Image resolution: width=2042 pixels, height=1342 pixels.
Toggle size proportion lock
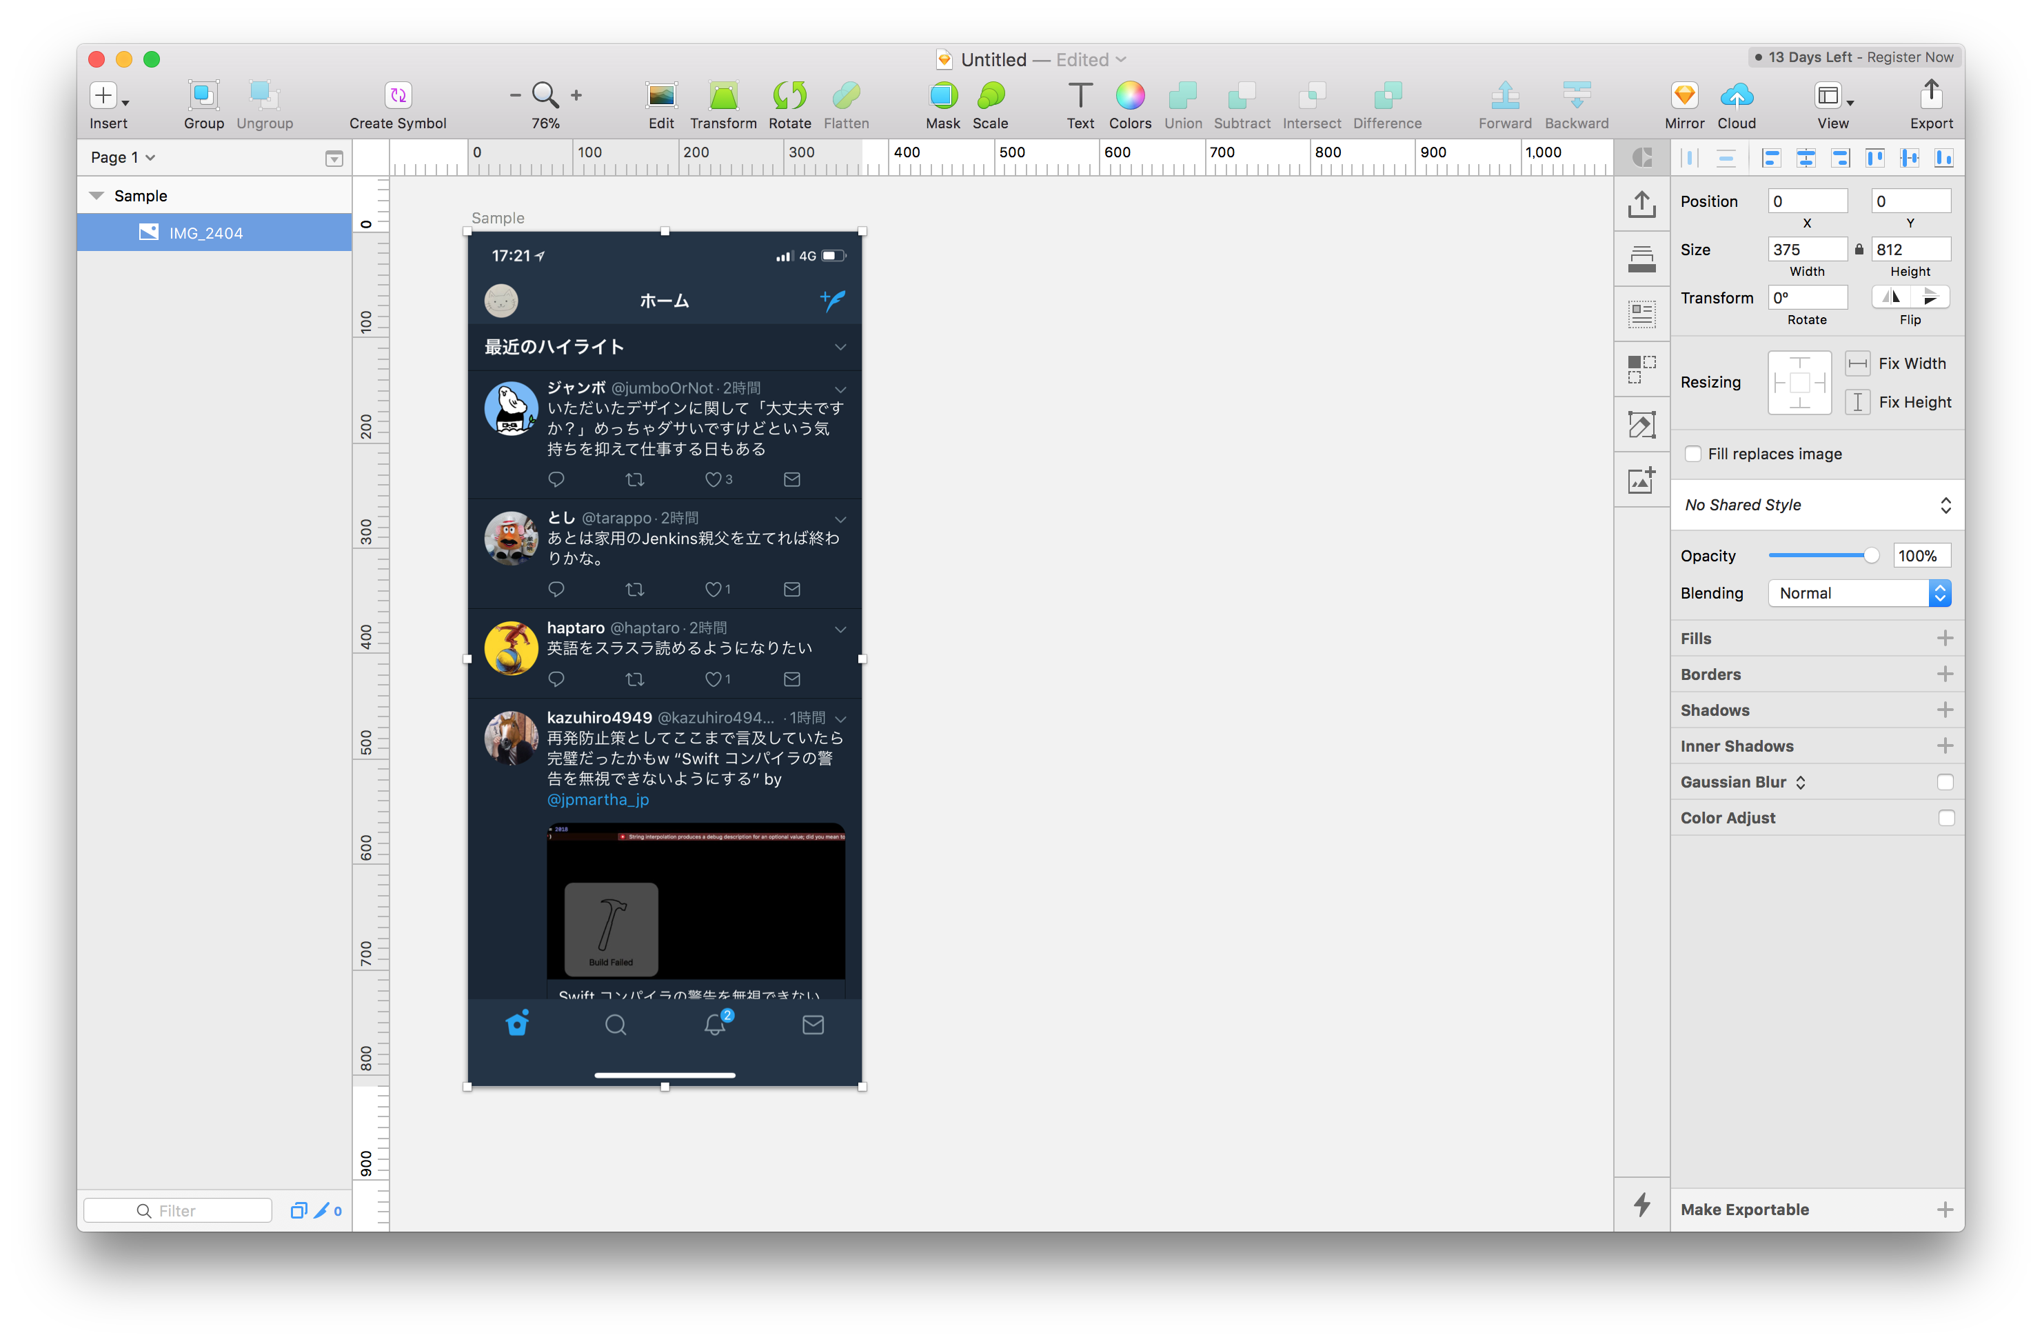coord(1859,250)
